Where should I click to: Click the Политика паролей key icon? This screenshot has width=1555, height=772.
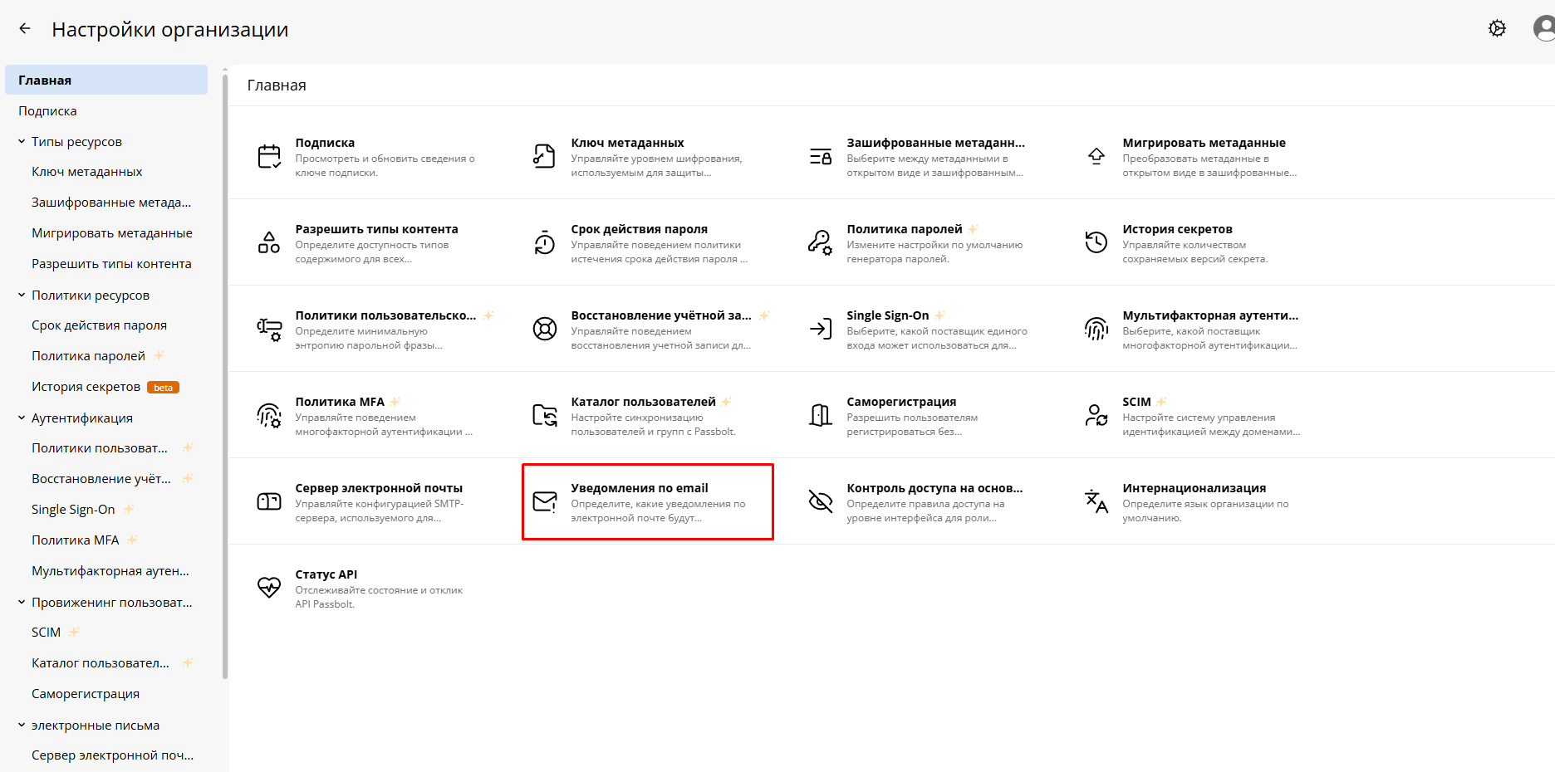(821, 242)
